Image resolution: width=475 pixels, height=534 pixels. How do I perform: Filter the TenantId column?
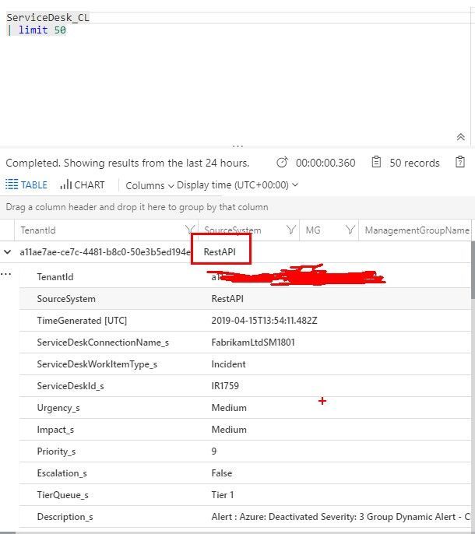point(190,230)
